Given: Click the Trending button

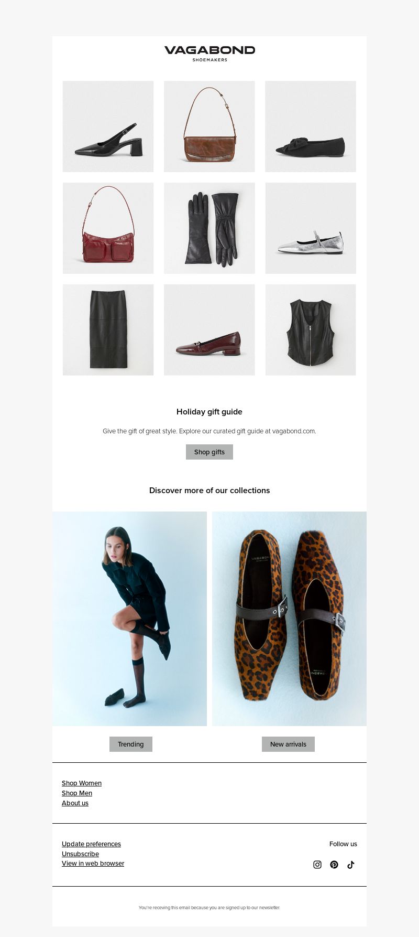Looking at the screenshot, I should coord(131,744).
